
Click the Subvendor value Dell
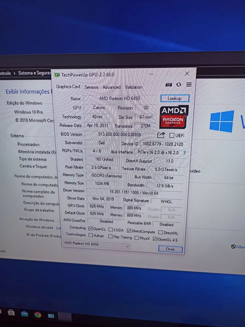(x=102, y=143)
